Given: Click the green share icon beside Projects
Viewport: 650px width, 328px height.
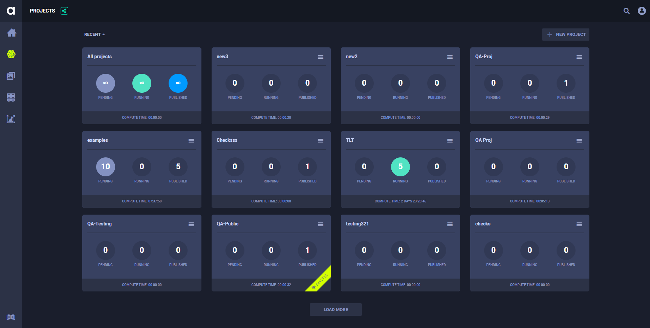Looking at the screenshot, I should point(64,11).
